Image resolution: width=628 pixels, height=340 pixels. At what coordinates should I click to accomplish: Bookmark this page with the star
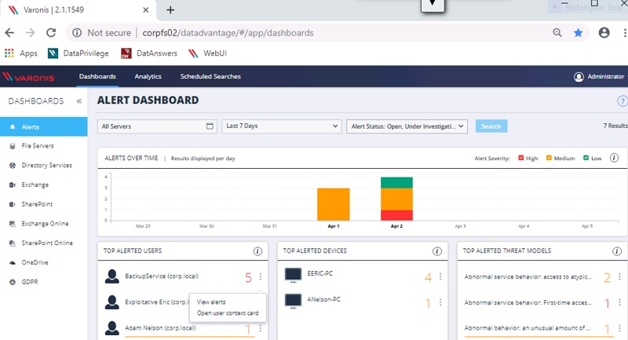[578, 33]
